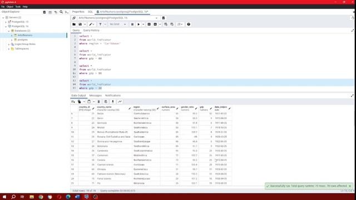This screenshot has height=200, width=356.
Task: Click the new query tool icon right of connection dropdown
Action: click(164, 18)
